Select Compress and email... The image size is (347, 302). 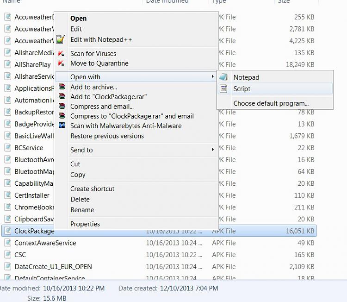[102, 107]
